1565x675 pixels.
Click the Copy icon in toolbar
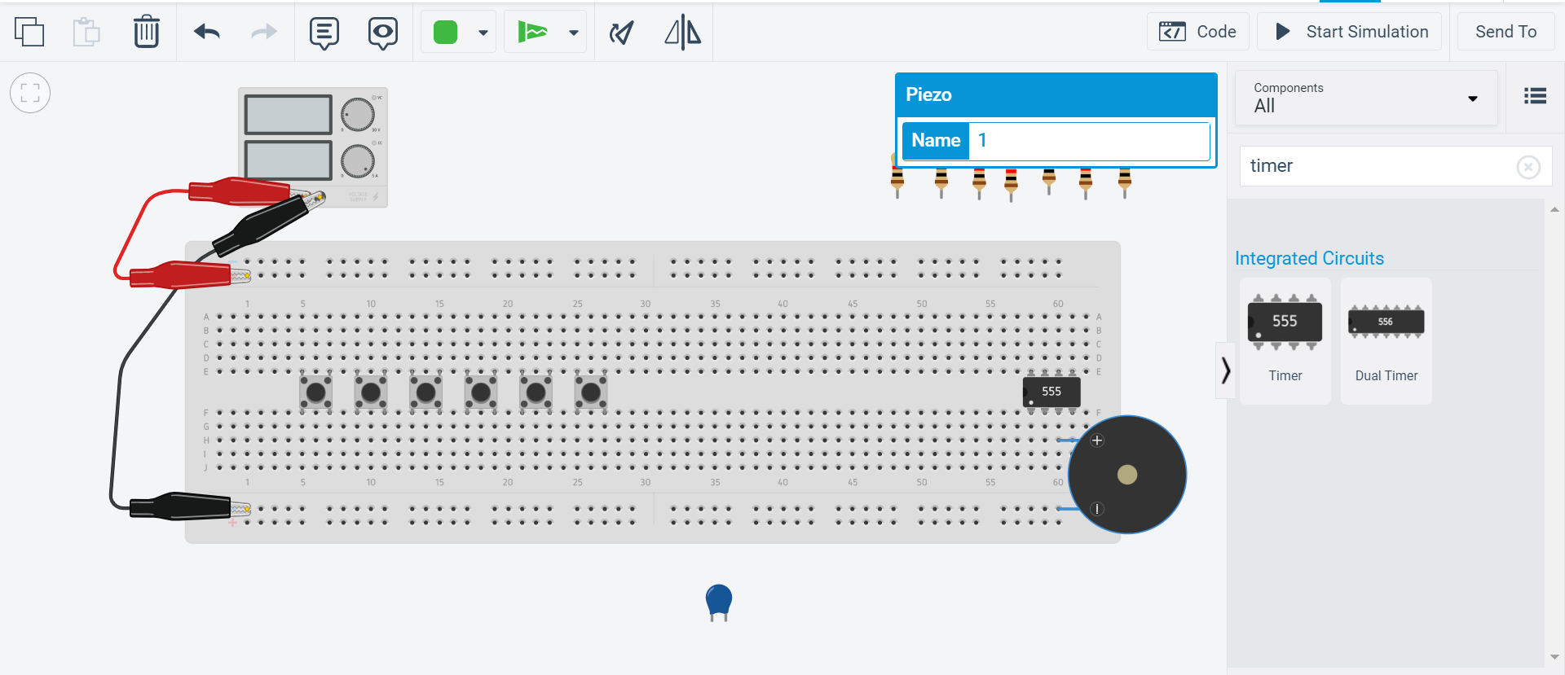click(x=29, y=32)
